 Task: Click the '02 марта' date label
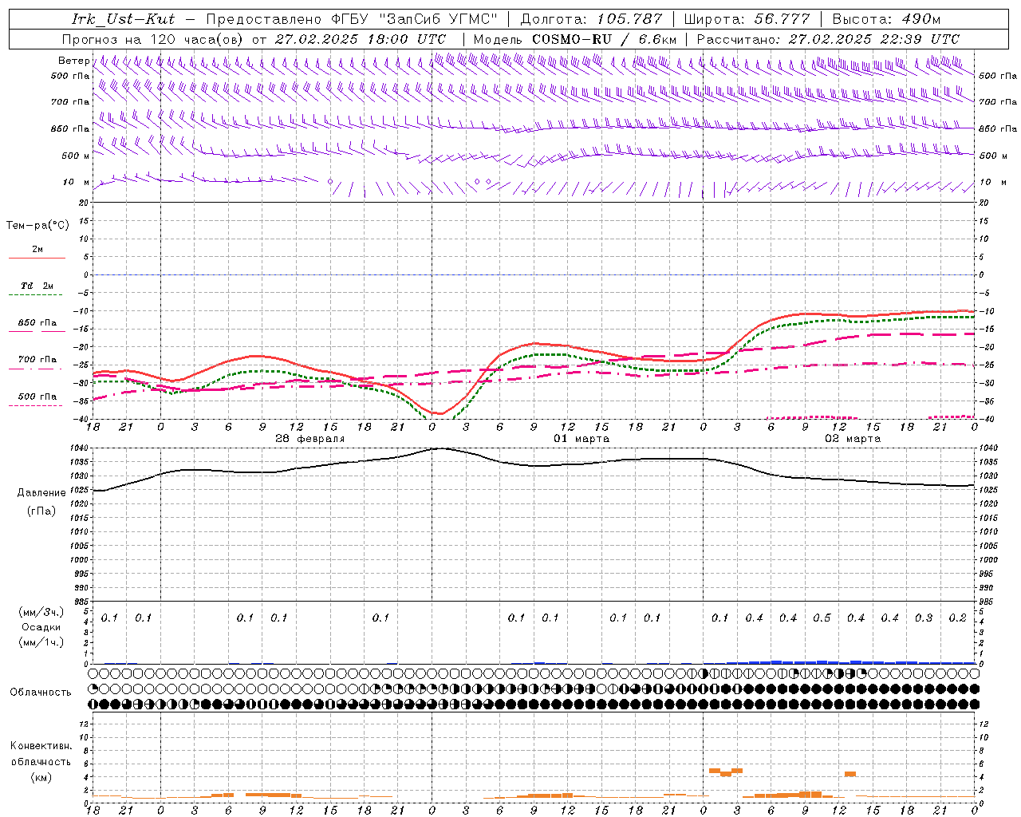tap(853, 439)
